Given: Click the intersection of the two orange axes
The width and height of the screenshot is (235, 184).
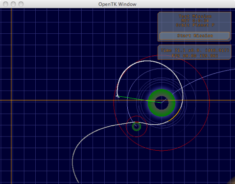Looking at the screenshot, I should click(x=11, y=100).
